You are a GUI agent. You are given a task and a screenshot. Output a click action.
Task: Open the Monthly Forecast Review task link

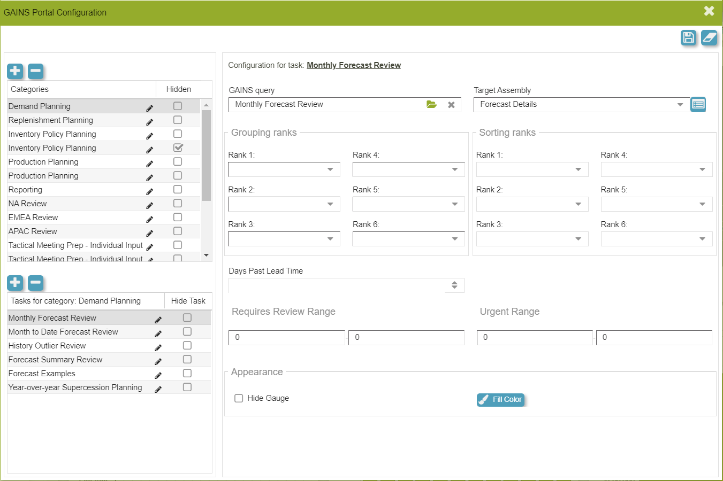(x=353, y=65)
